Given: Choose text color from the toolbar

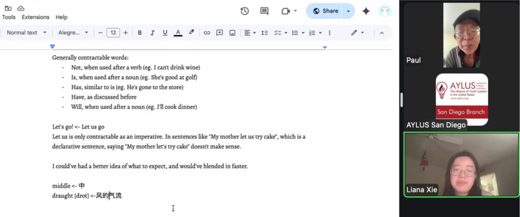Looking at the screenshot, I should pos(178,32).
